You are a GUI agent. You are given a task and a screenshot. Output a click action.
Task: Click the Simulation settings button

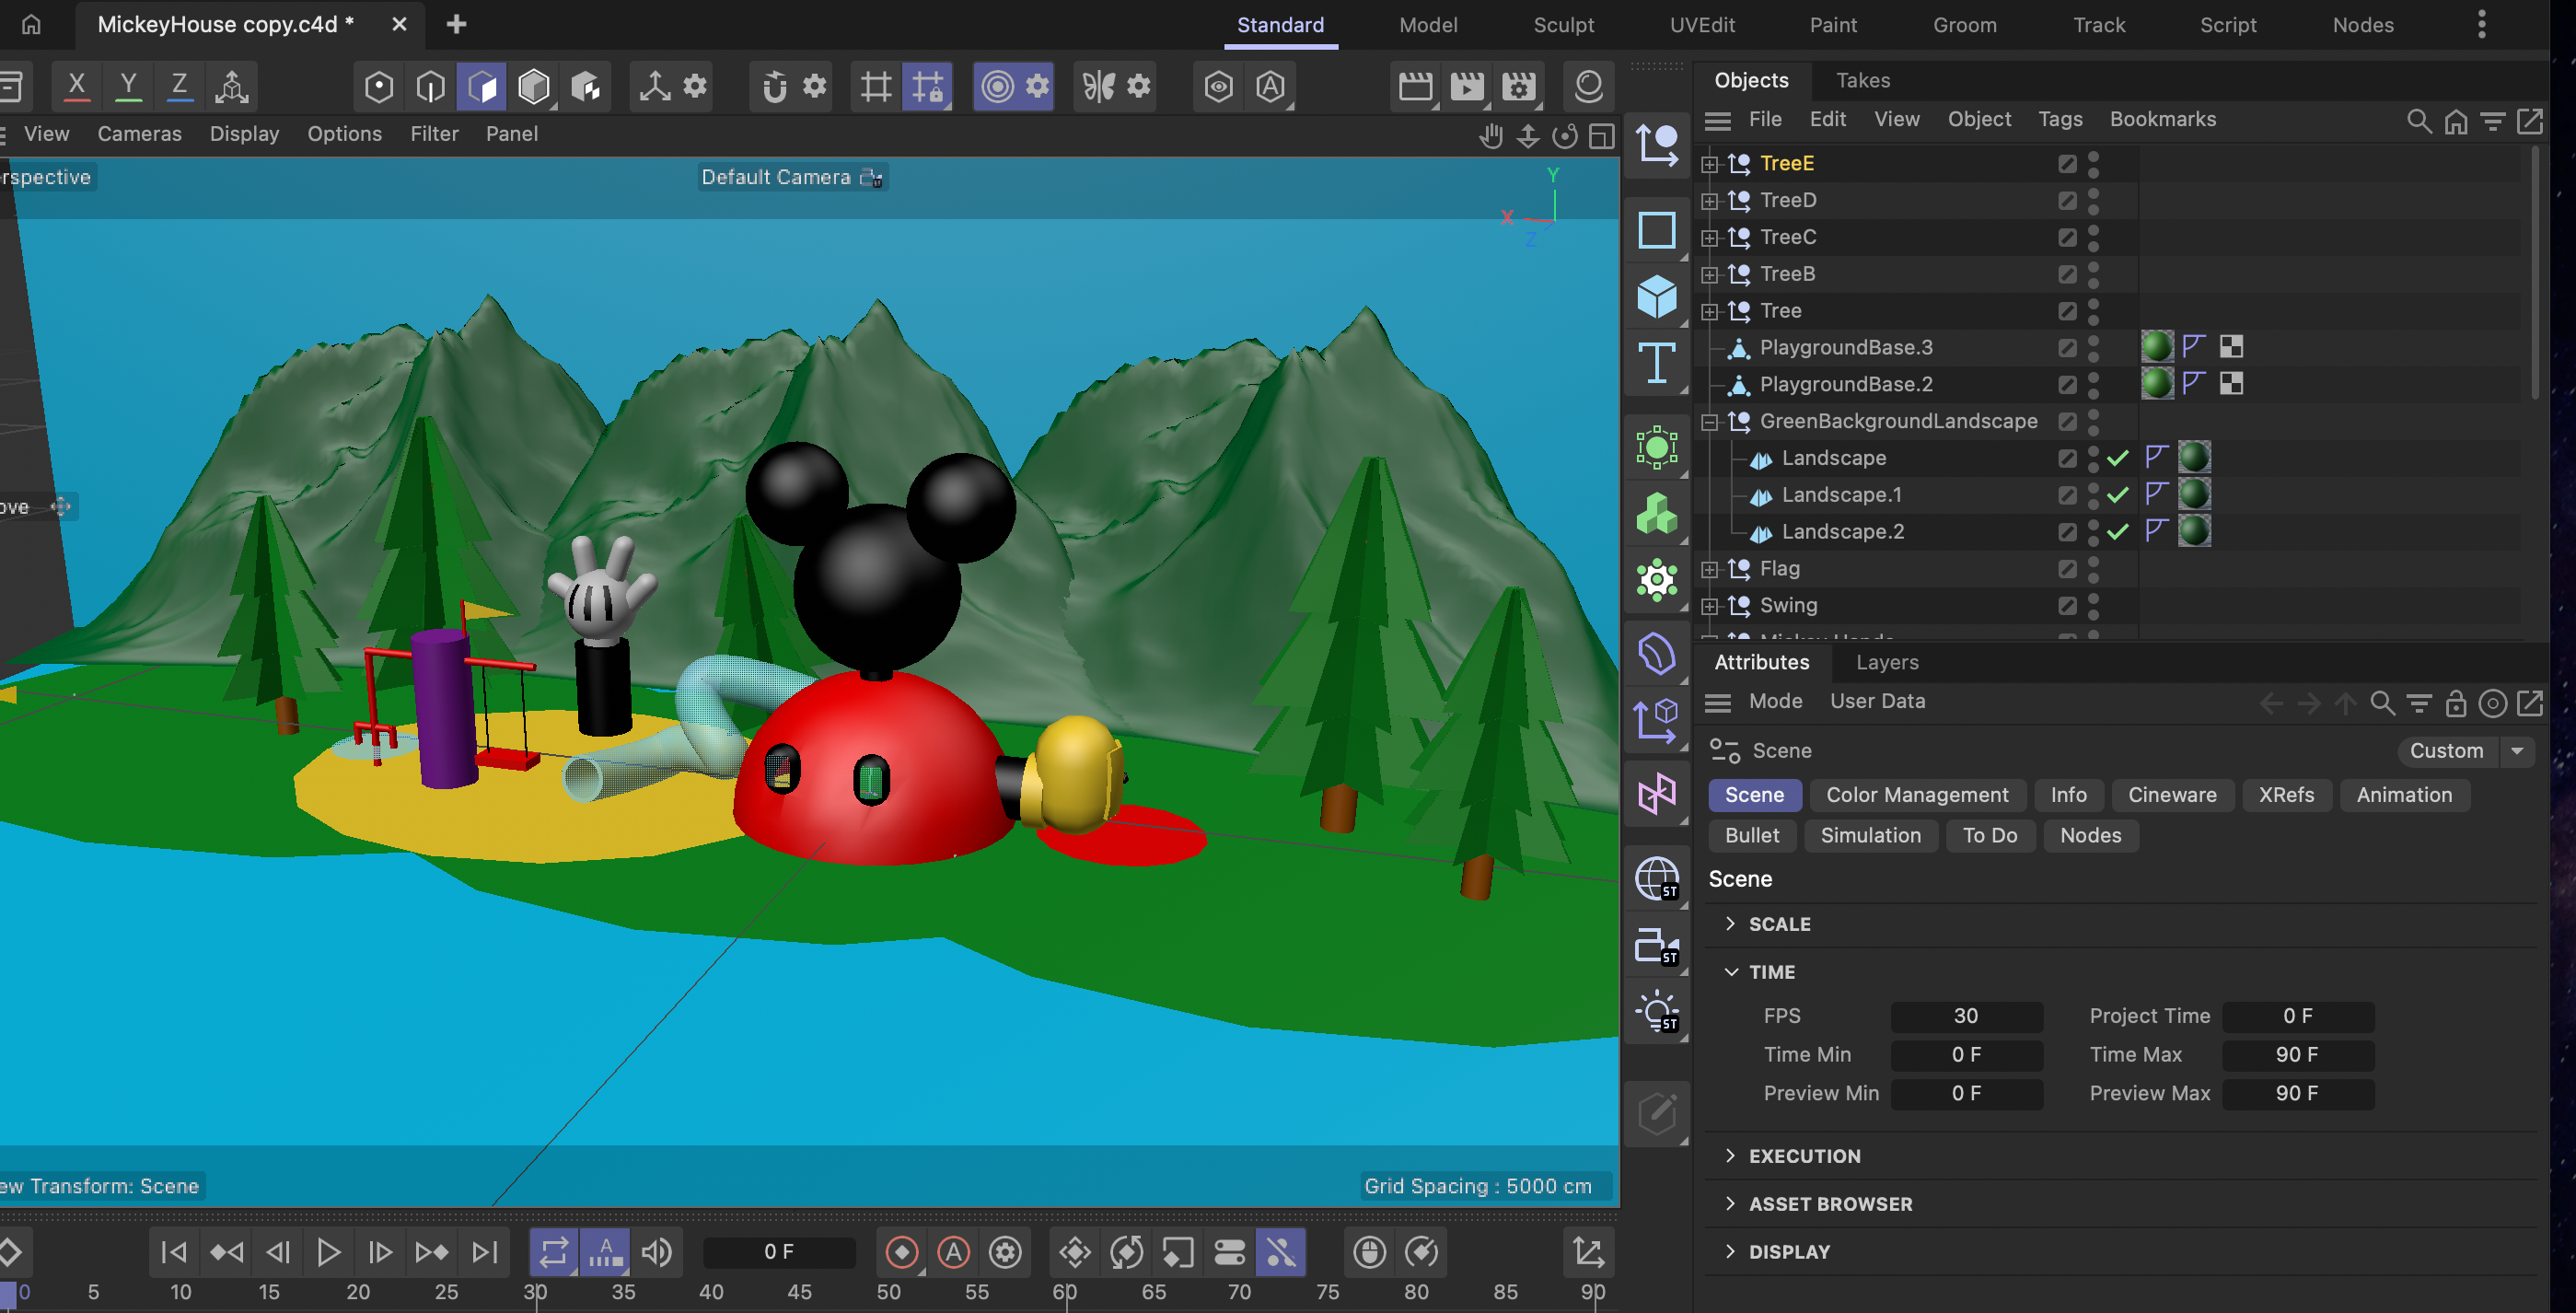[x=1870, y=835]
